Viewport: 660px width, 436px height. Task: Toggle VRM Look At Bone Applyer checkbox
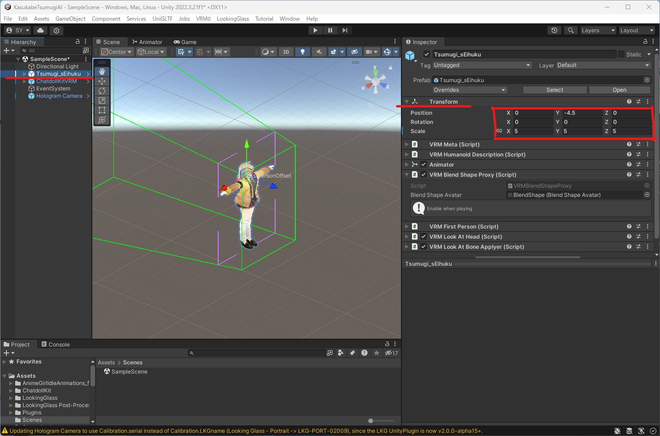[423, 246]
